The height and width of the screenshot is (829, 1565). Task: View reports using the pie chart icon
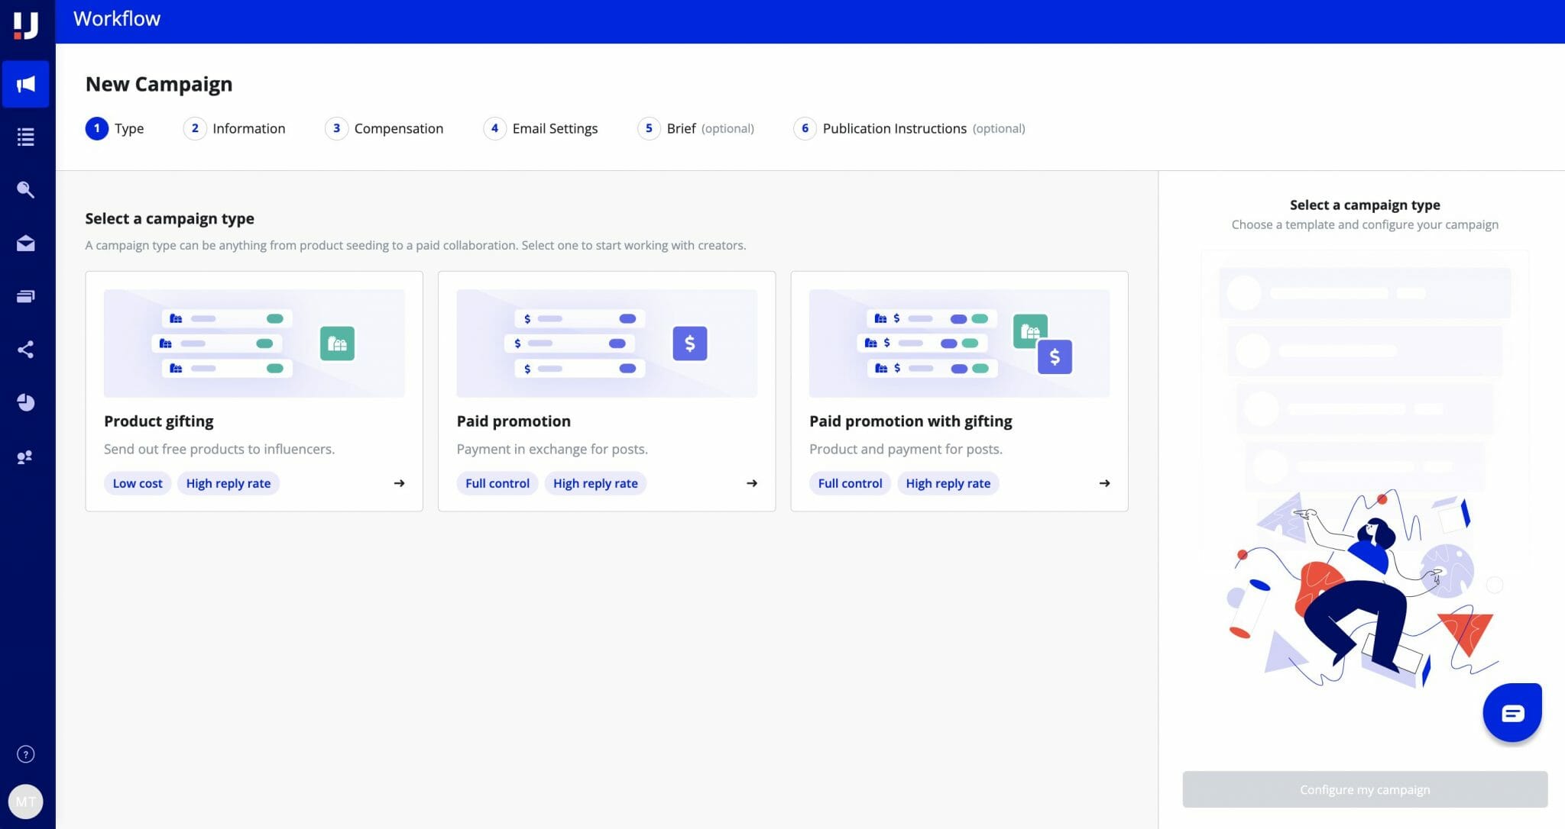25,403
